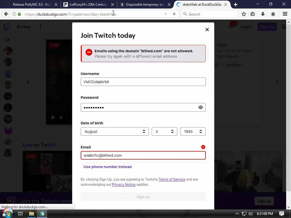Open the network icon in system tray
Screen dimensions: 291x218
[244, 214]
